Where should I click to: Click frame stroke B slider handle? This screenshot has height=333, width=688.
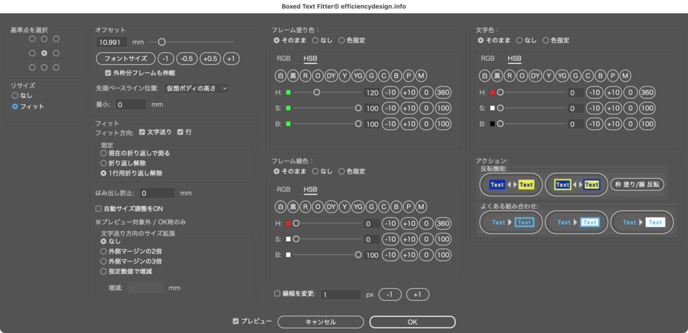pyautogui.click(x=358, y=255)
